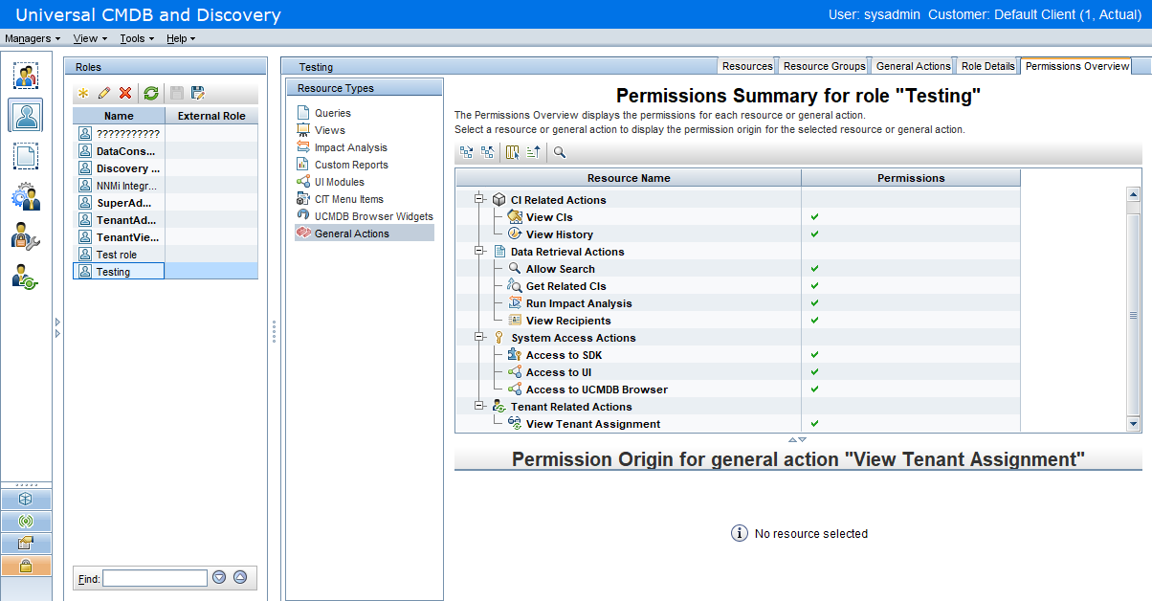Click inside the Find input field

tap(153, 577)
